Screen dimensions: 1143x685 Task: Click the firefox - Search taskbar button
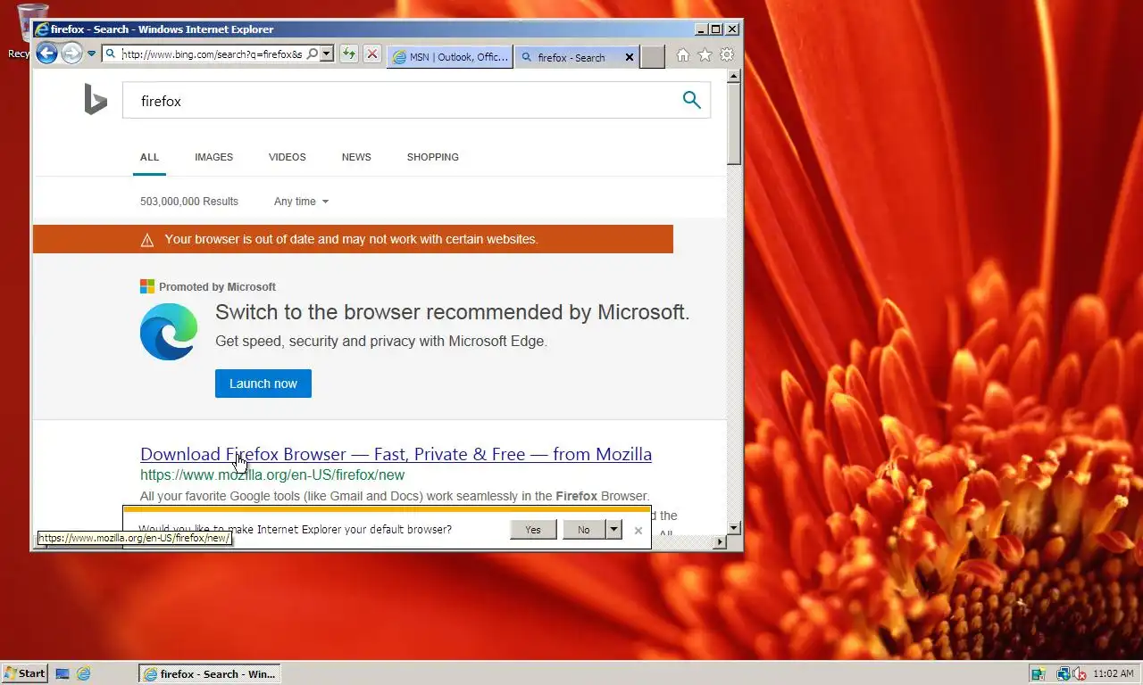210,673
